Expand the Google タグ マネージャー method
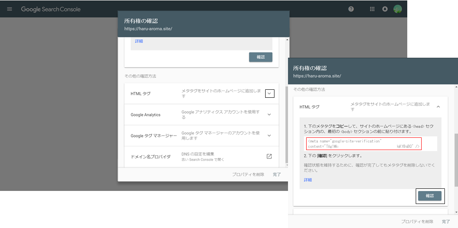458x228 pixels. 269,135
